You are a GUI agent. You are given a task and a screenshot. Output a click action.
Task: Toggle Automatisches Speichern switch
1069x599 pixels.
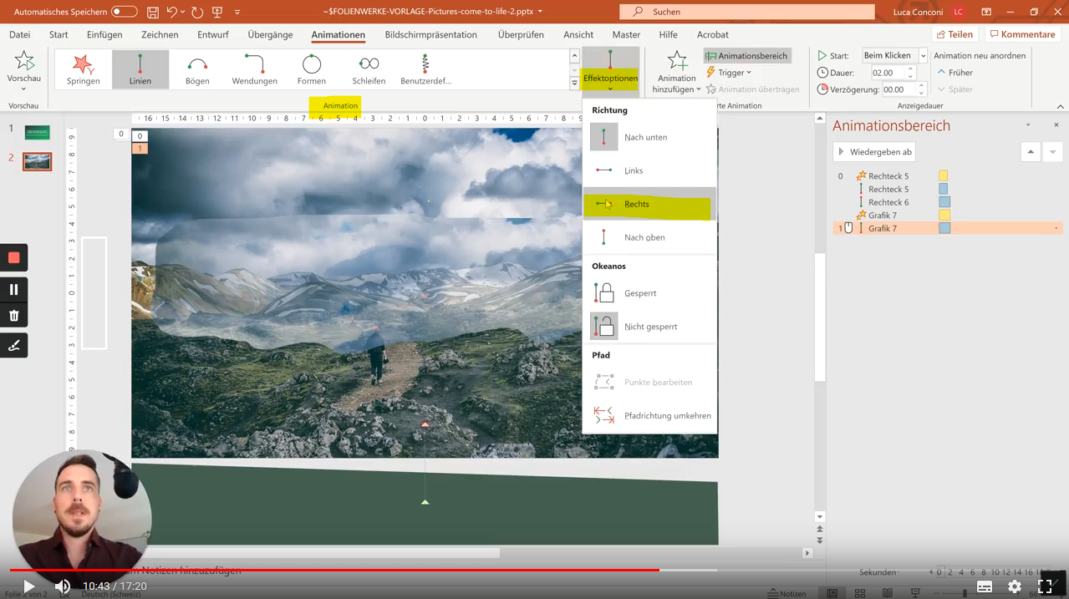125,12
